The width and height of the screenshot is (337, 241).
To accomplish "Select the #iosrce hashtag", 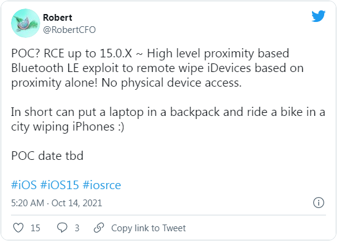I will pyautogui.click(x=102, y=185).
